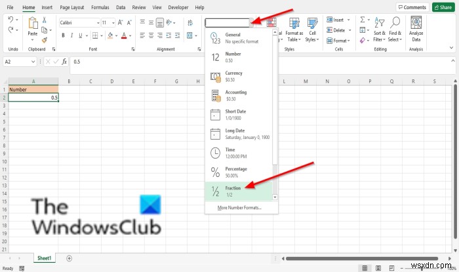This screenshot has height=272, width=459.
Task: Open the Format cells menu
Action: (x=338, y=41)
